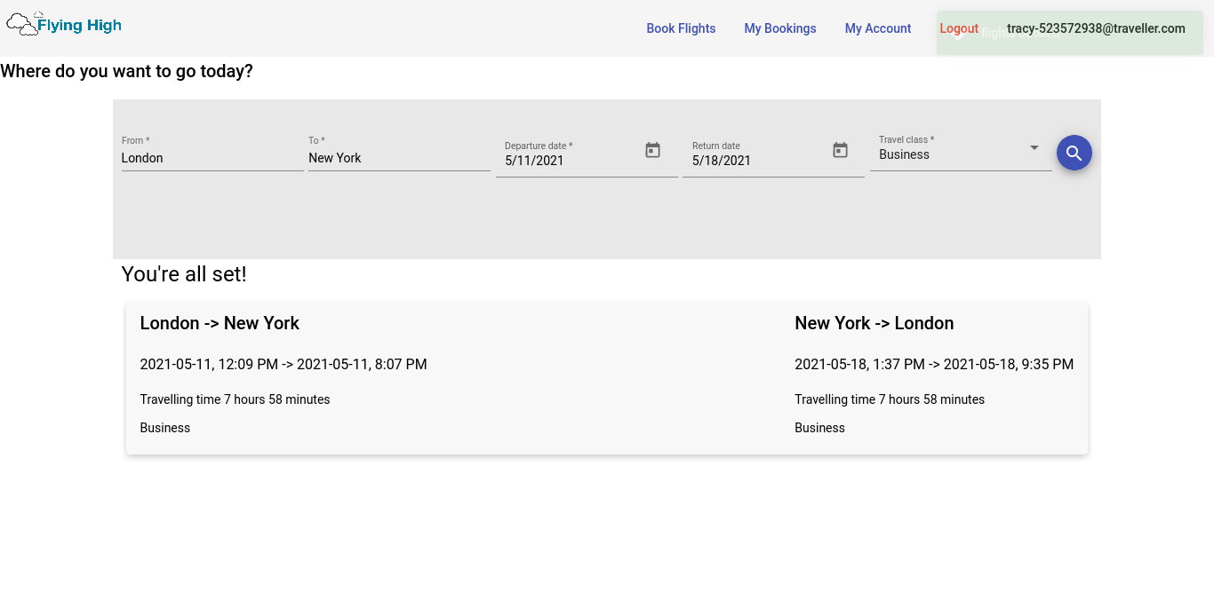
Task: Log out via the Logout link
Action: (959, 28)
